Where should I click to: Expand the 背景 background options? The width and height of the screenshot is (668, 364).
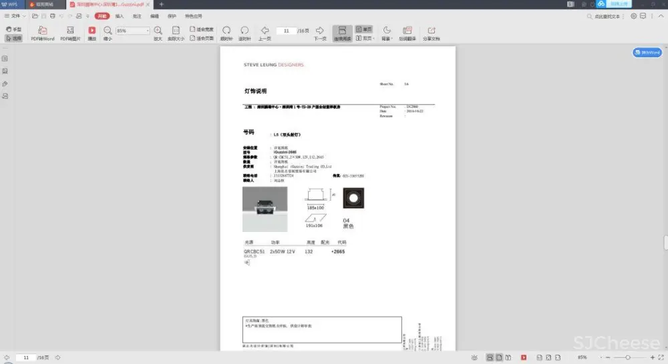[386, 31]
